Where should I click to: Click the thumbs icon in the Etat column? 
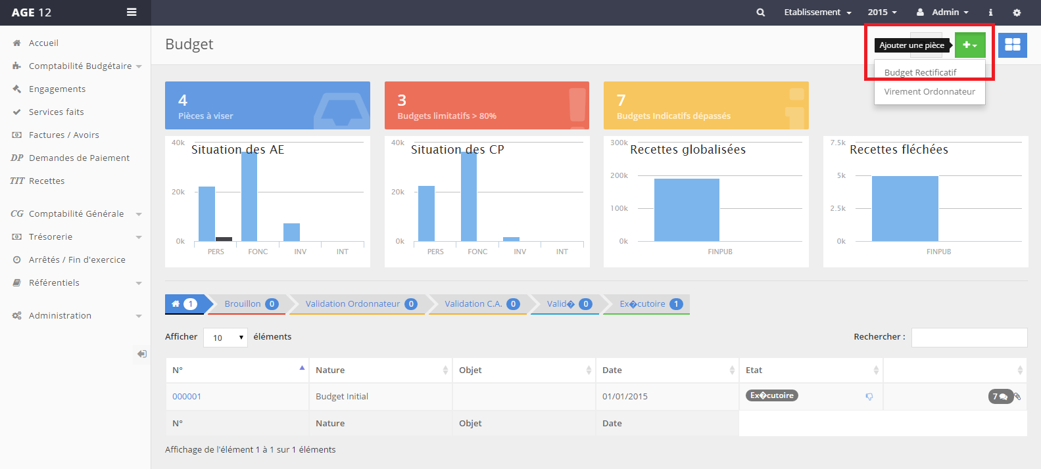(x=869, y=397)
